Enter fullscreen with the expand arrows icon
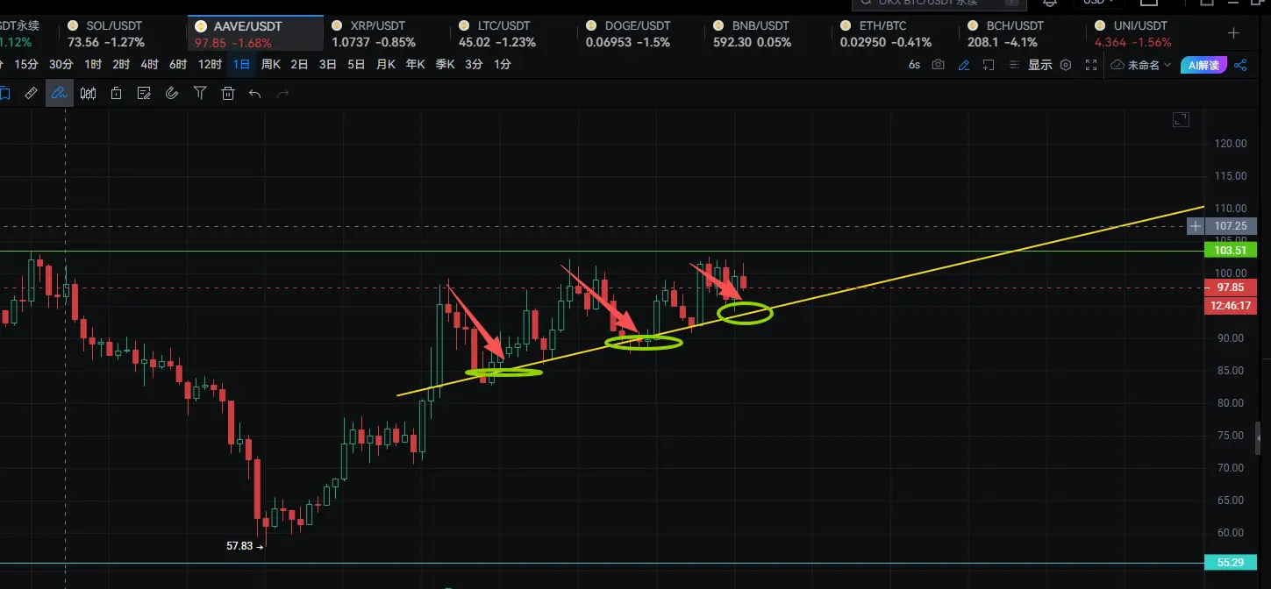1271x589 pixels. (1091, 65)
